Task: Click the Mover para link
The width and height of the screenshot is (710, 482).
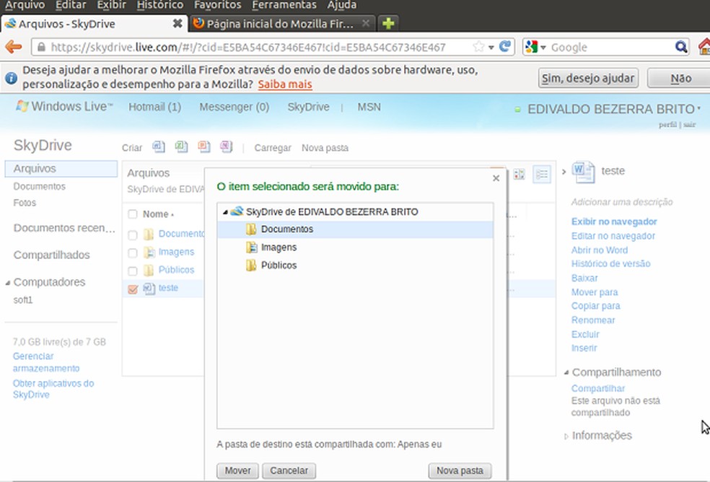Action: (594, 292)
